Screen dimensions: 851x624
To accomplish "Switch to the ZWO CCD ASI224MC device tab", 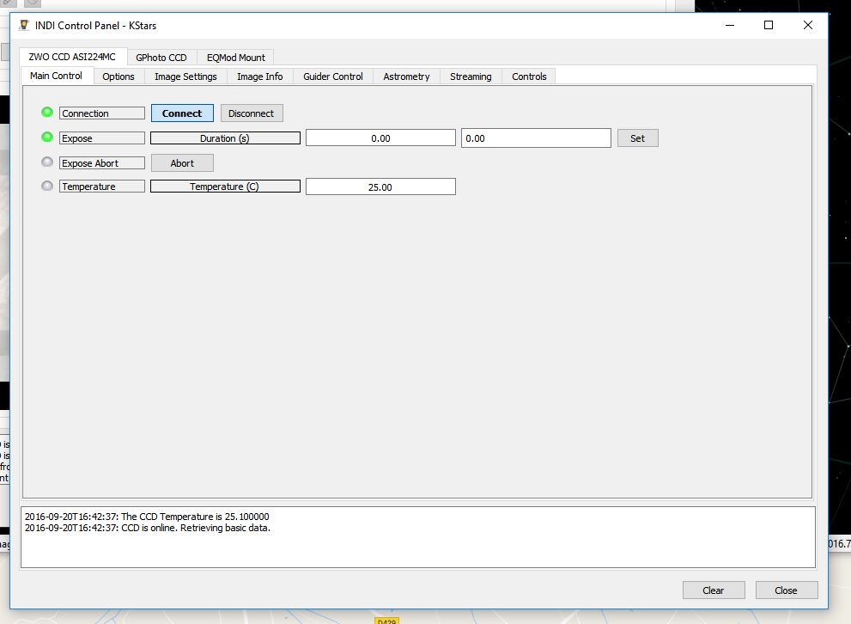I will [x=72, y=57].
